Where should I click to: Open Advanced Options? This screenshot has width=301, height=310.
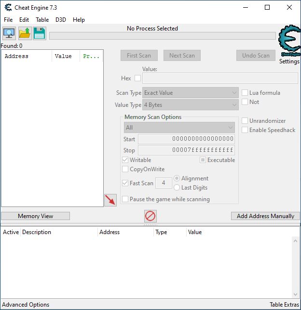(x=26, y=305)
